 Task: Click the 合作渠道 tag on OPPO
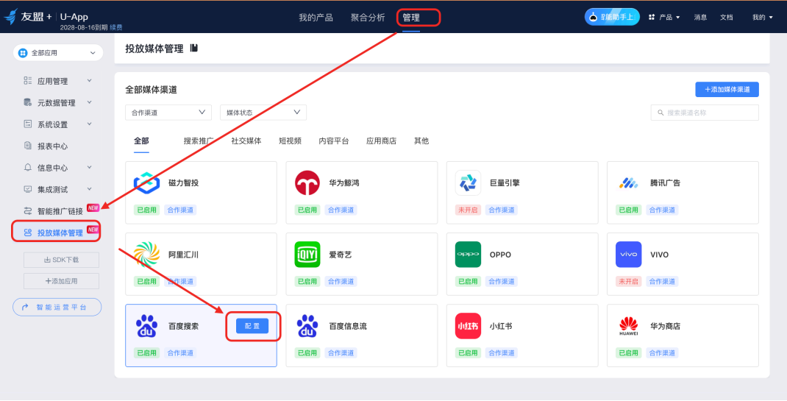502,282
